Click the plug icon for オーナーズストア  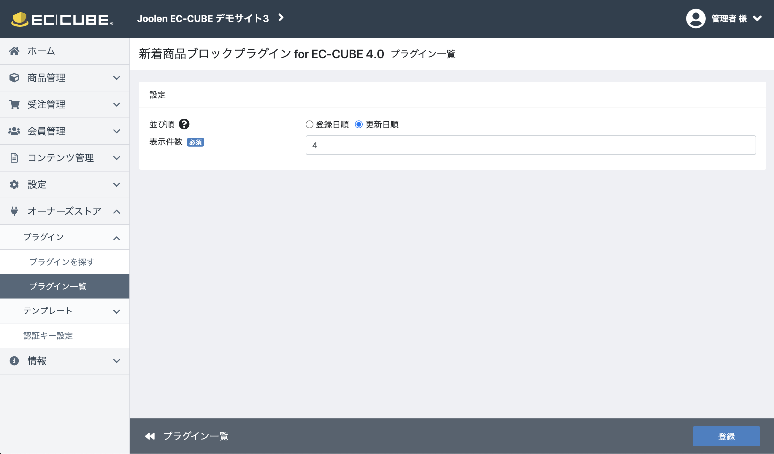(14, 211)
